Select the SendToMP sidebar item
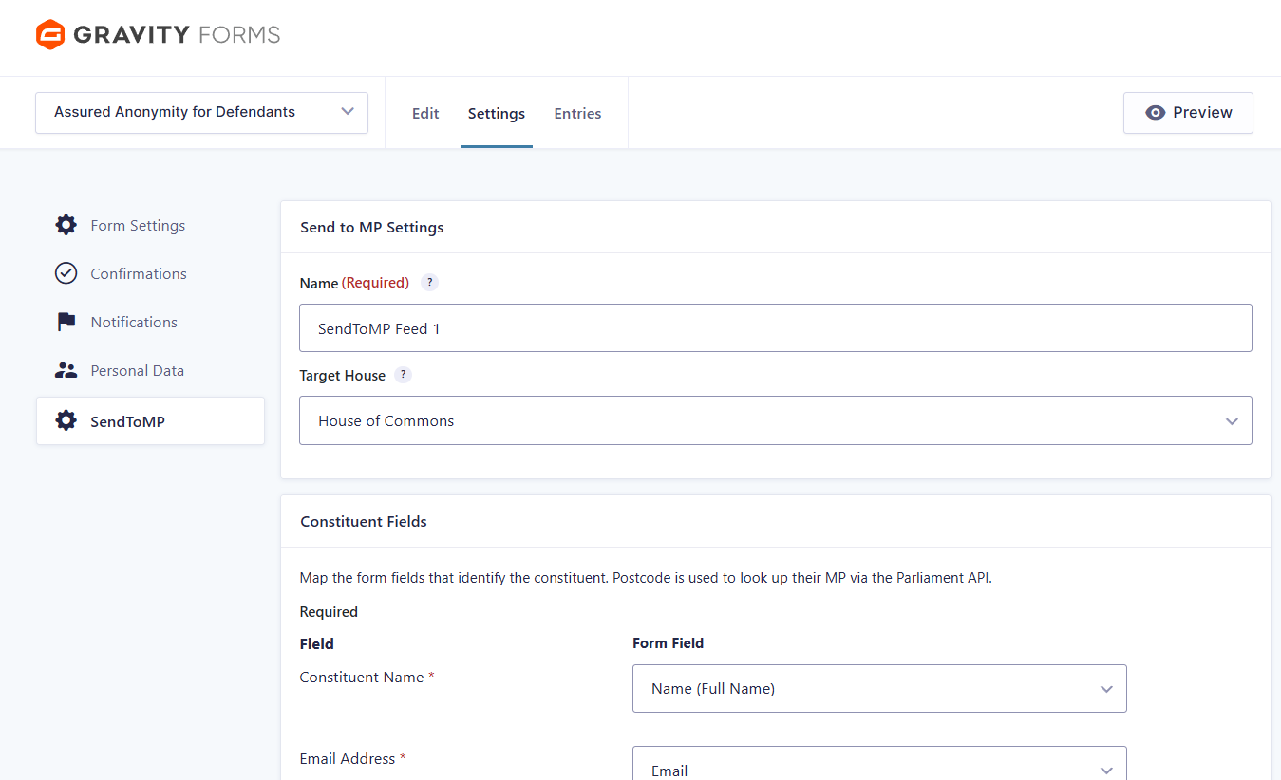1281x780 pixels. [150, 420]
